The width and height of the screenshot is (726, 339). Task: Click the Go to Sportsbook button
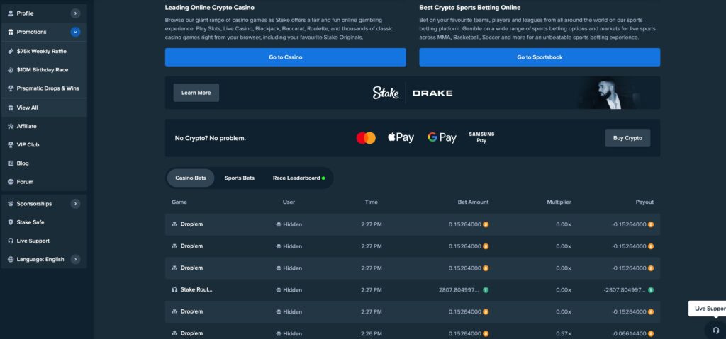pos(540,57)
